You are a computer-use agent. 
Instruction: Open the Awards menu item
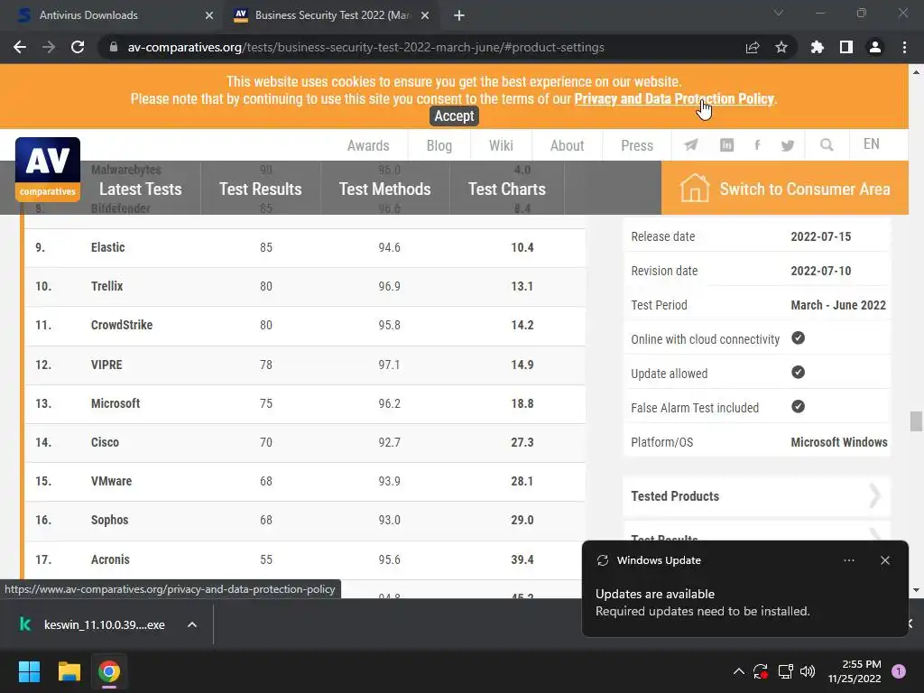pyautogui.click(x=368, y=145)
